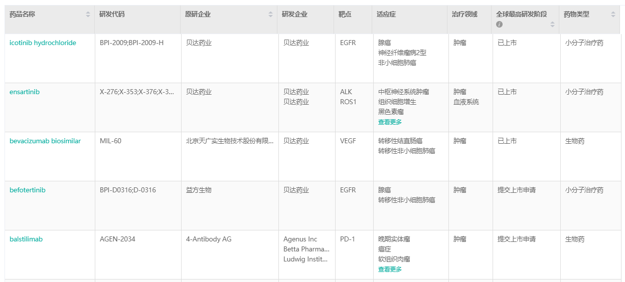Open icotinib hydrochloride drug page
The width and height of the screenshot is (625, 282).
coord(43,43)
